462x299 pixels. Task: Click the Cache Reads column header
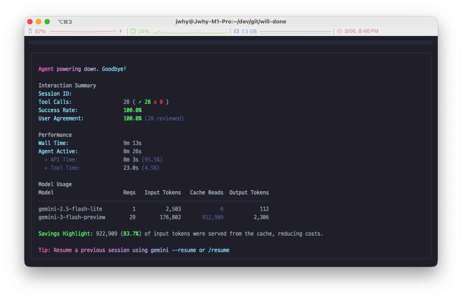(x=207, y=193)
